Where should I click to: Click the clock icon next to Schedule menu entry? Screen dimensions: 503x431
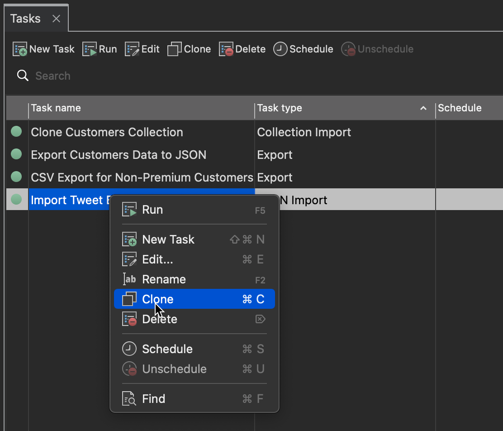point(129,349)
